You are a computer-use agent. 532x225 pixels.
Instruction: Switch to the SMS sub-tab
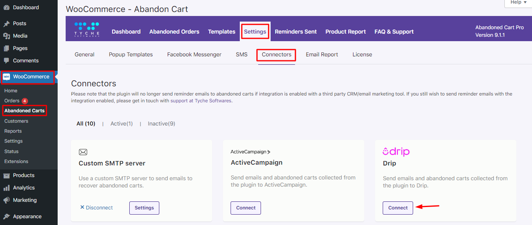[x=242, y=54]
